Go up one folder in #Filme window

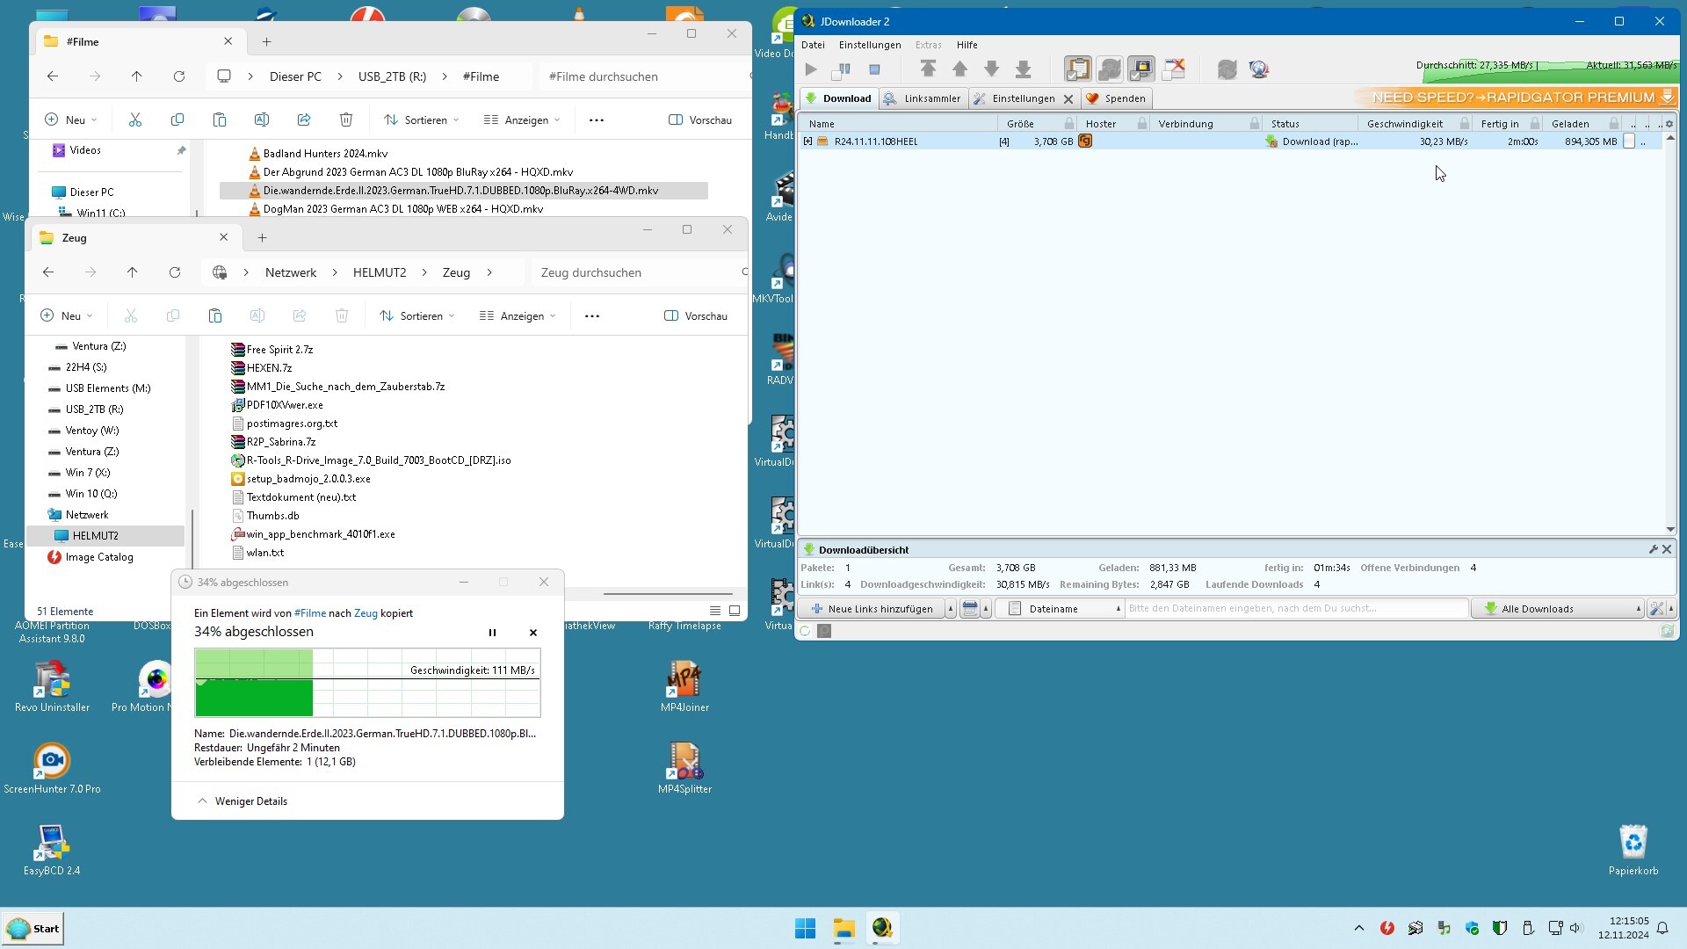point(136,76)
